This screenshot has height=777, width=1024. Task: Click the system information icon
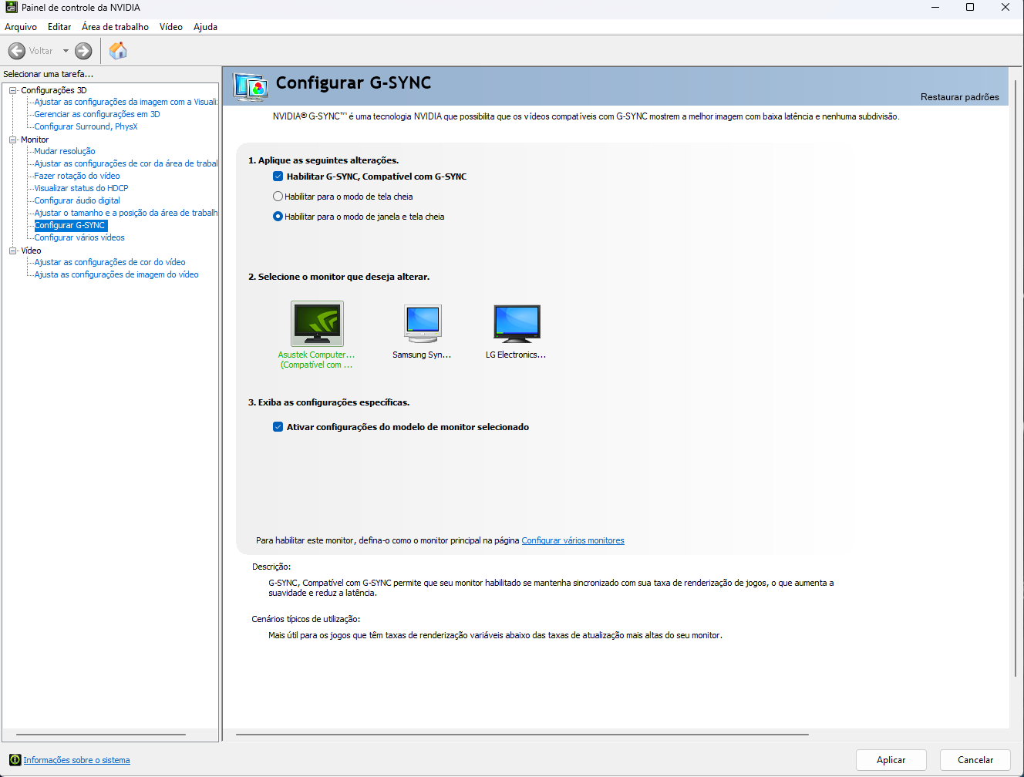tap(15, 760)
